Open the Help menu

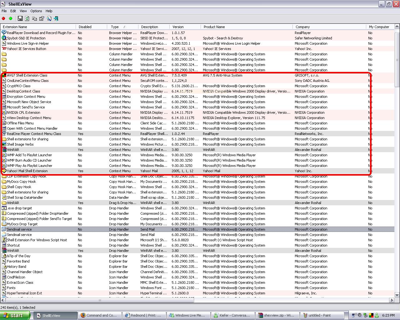point(49,11)
